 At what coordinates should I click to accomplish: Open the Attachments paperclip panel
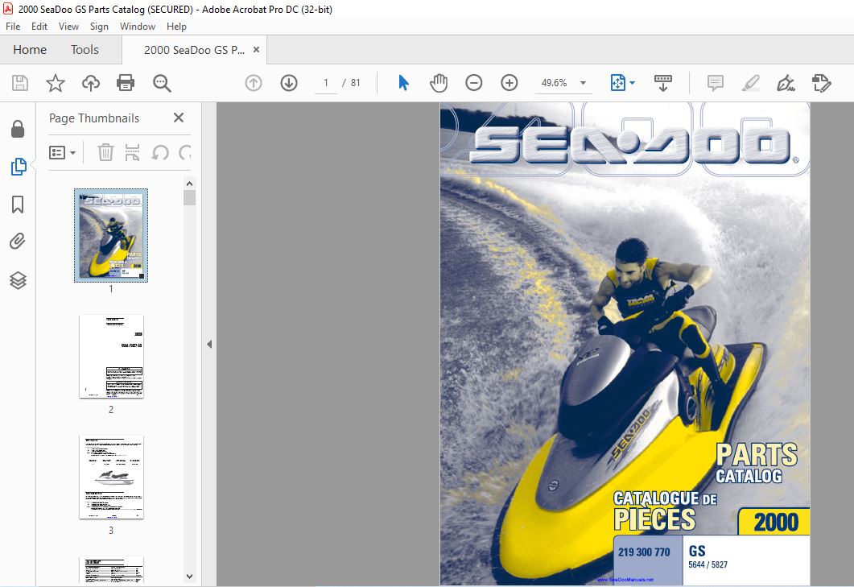coord(18,242)
